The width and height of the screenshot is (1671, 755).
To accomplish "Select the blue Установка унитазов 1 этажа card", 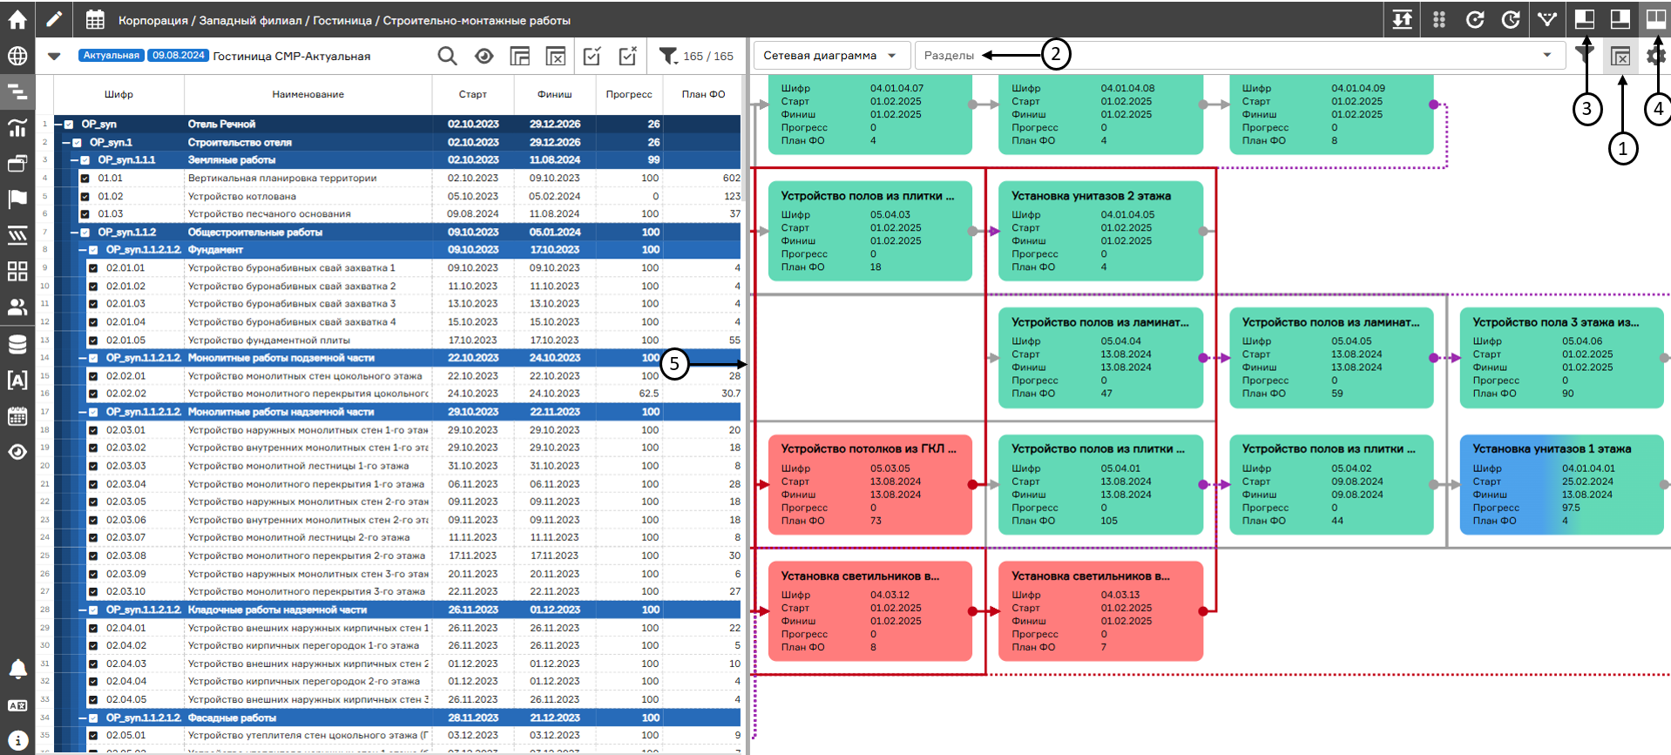I will tap(1562, 484).
